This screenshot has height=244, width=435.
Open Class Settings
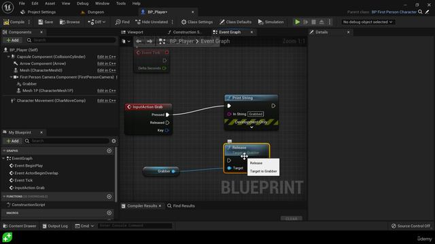[197, 22]
